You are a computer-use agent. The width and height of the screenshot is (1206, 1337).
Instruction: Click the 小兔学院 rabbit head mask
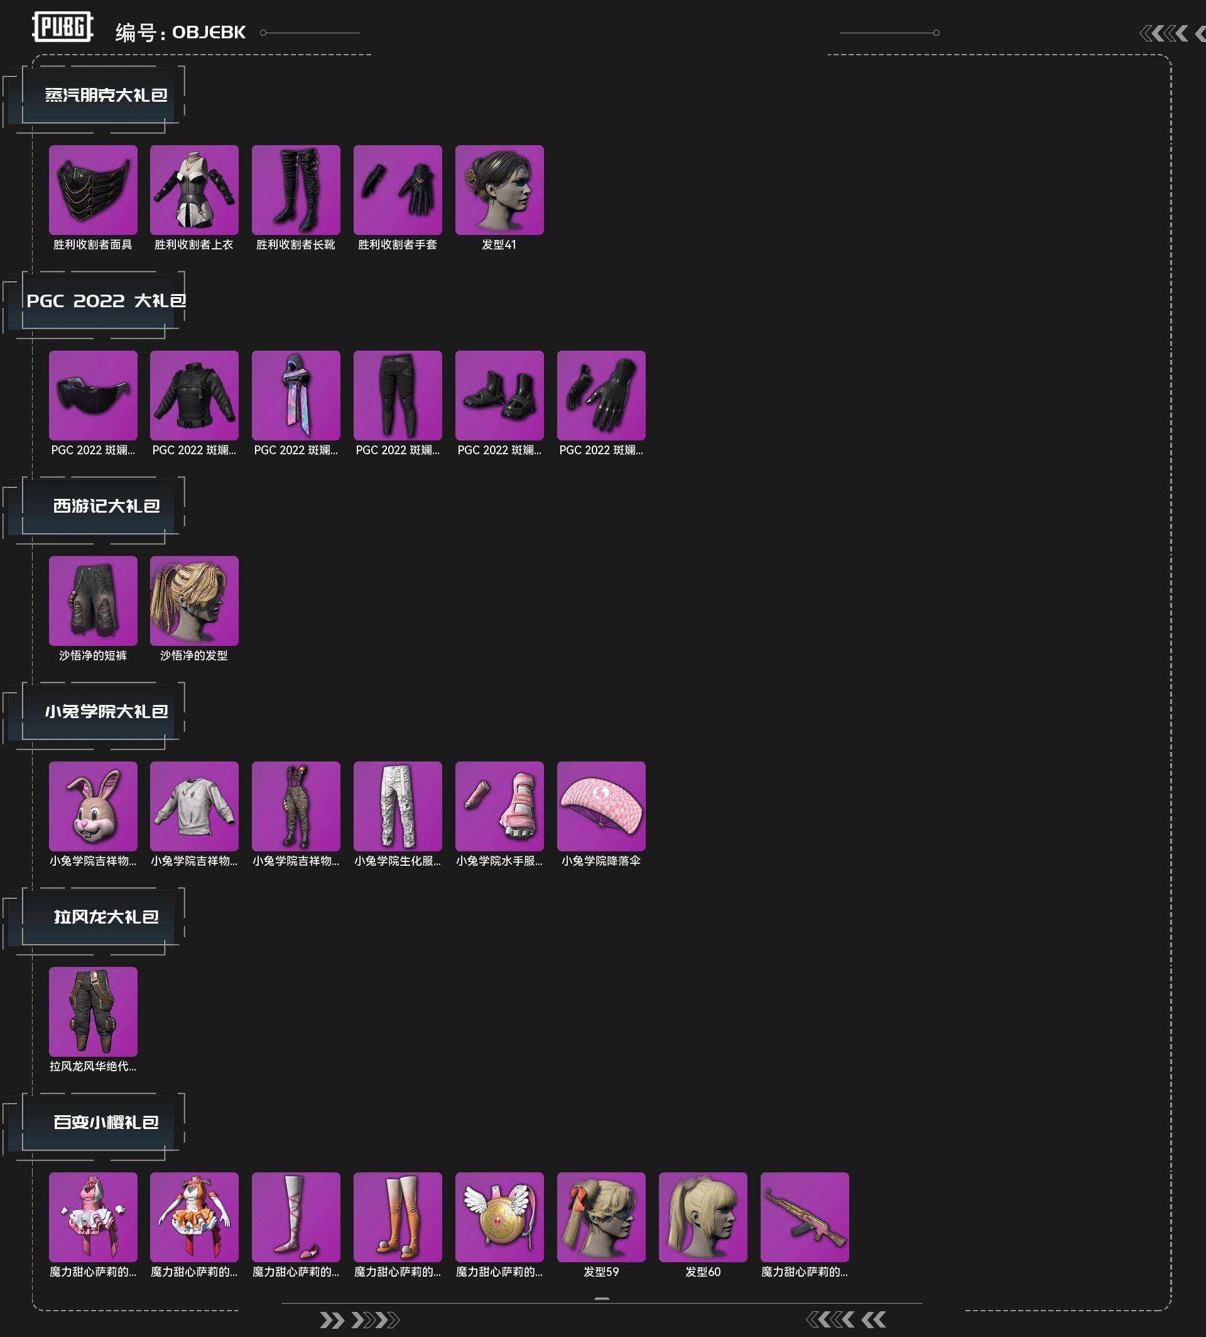(x=93, y=806)
